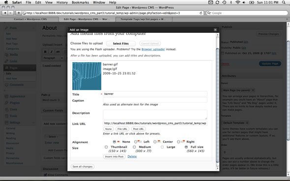Image resolution: width=290 pixels, height=181 pixels.
Task: Open Users in admin sidebar
Action: [x=13, y=109]
